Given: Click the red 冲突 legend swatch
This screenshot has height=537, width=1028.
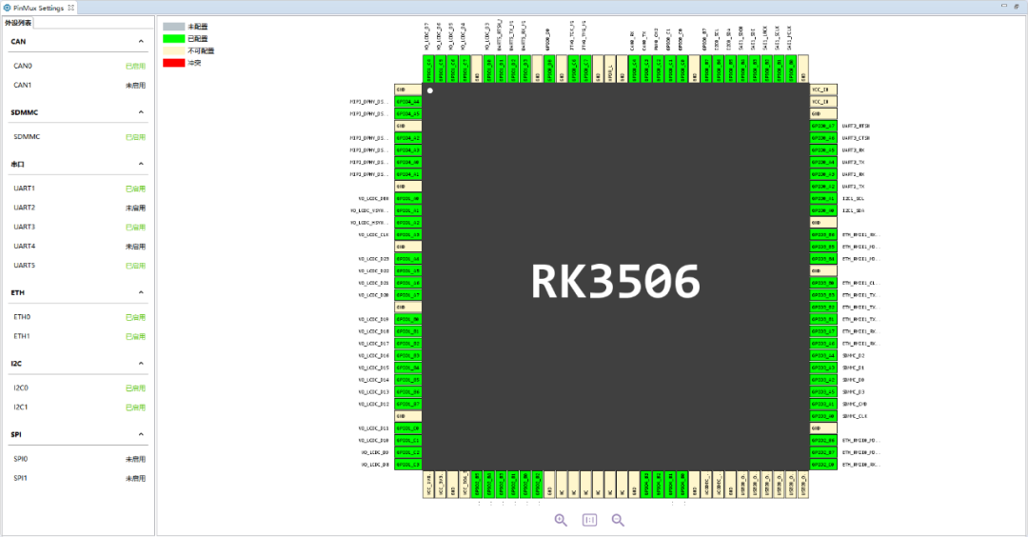Looking at the screenshot, I should (x=174, y=63).
